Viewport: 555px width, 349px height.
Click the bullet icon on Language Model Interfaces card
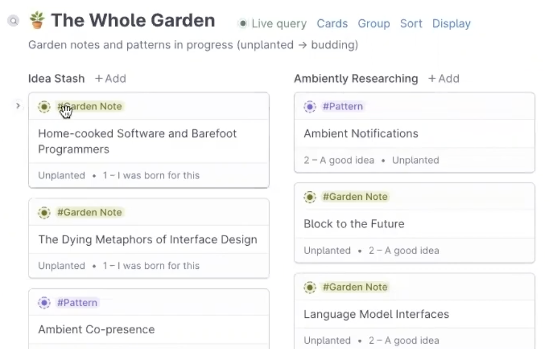click(310, 287)
